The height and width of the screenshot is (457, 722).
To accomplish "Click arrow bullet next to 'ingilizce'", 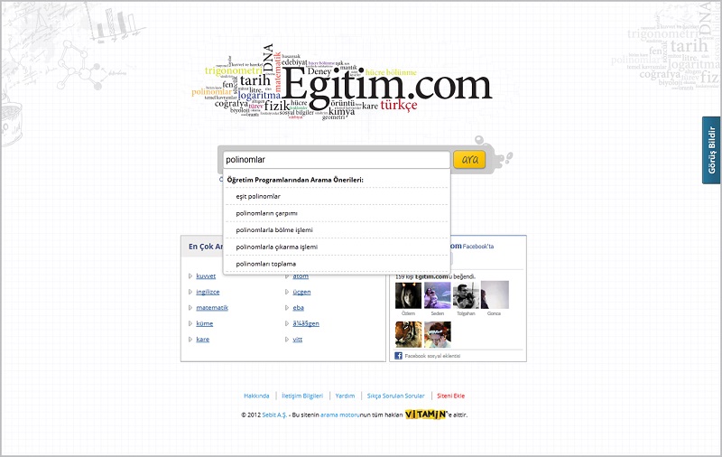I will click(x=190, y=292).
